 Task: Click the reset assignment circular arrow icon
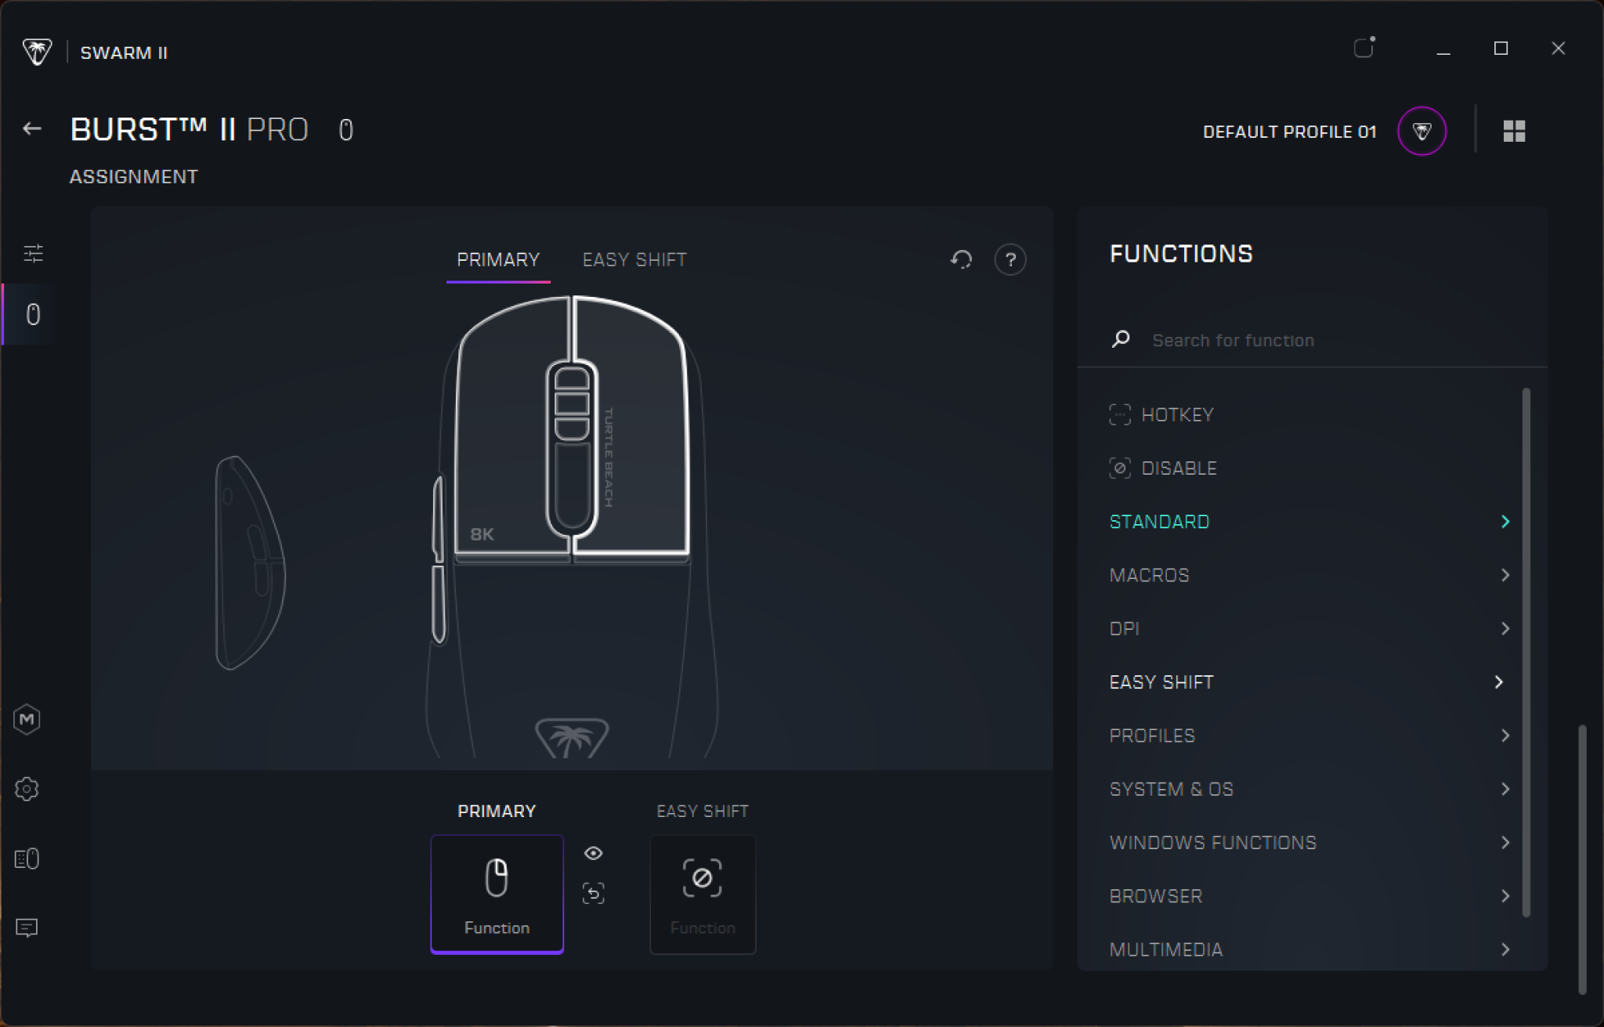961,259
